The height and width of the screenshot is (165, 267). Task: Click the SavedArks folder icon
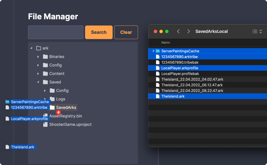click(52, 107)
